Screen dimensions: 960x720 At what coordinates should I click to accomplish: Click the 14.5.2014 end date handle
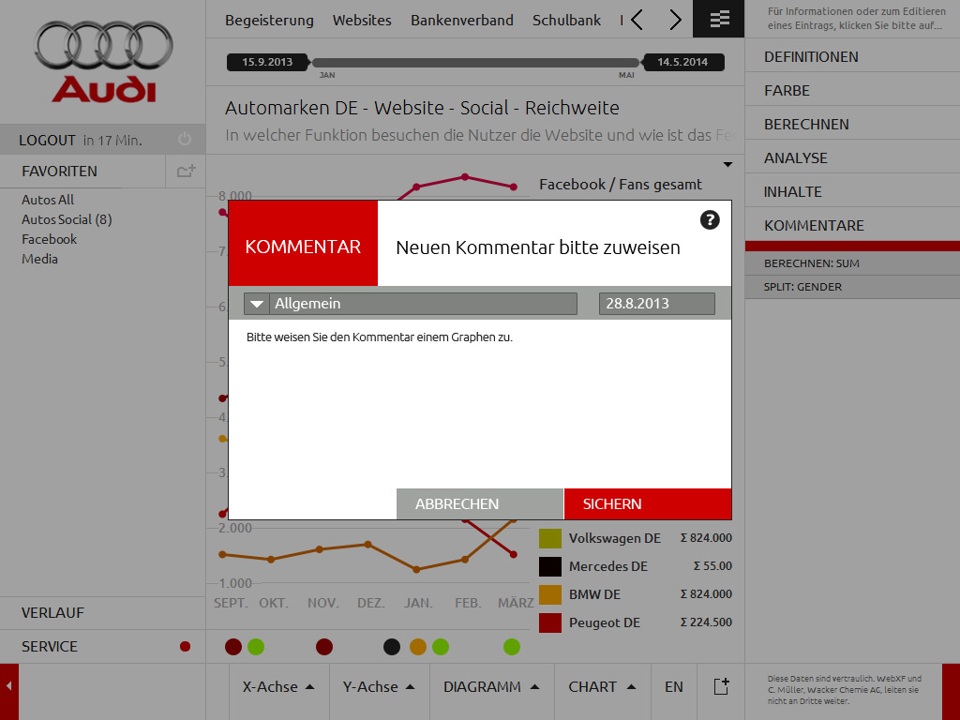pos(682,62)
